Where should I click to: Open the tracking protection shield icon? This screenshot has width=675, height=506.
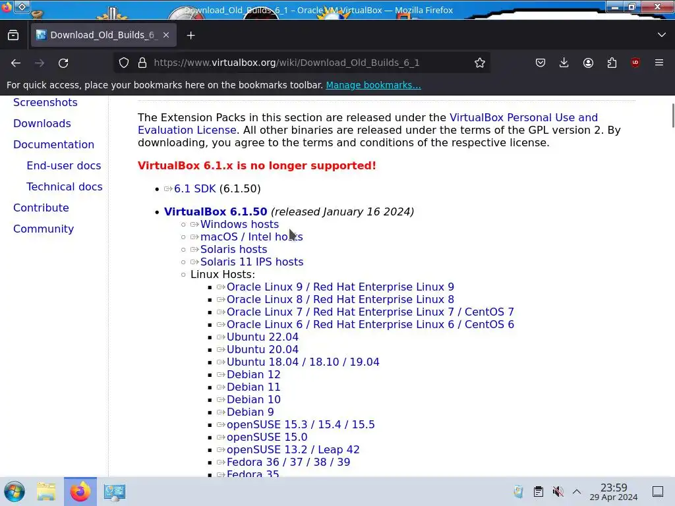click(x=124, y=63)
